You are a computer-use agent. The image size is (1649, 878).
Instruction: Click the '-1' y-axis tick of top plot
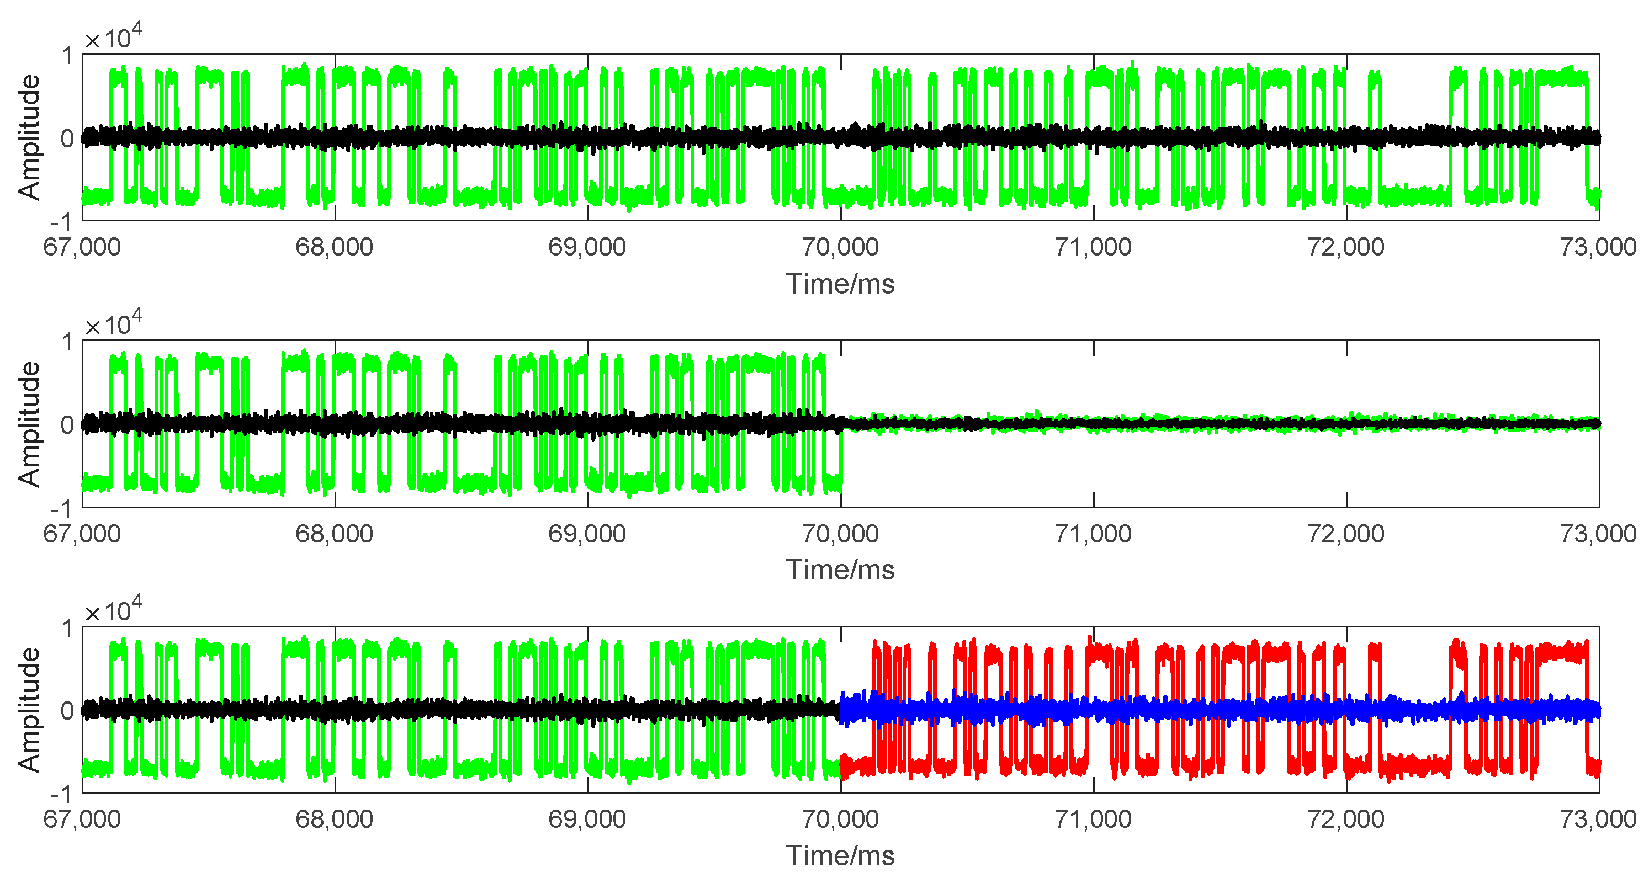(61, 222)
